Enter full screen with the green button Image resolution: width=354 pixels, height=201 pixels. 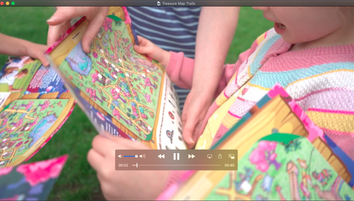pyautogui.click(x=13, y=3)
